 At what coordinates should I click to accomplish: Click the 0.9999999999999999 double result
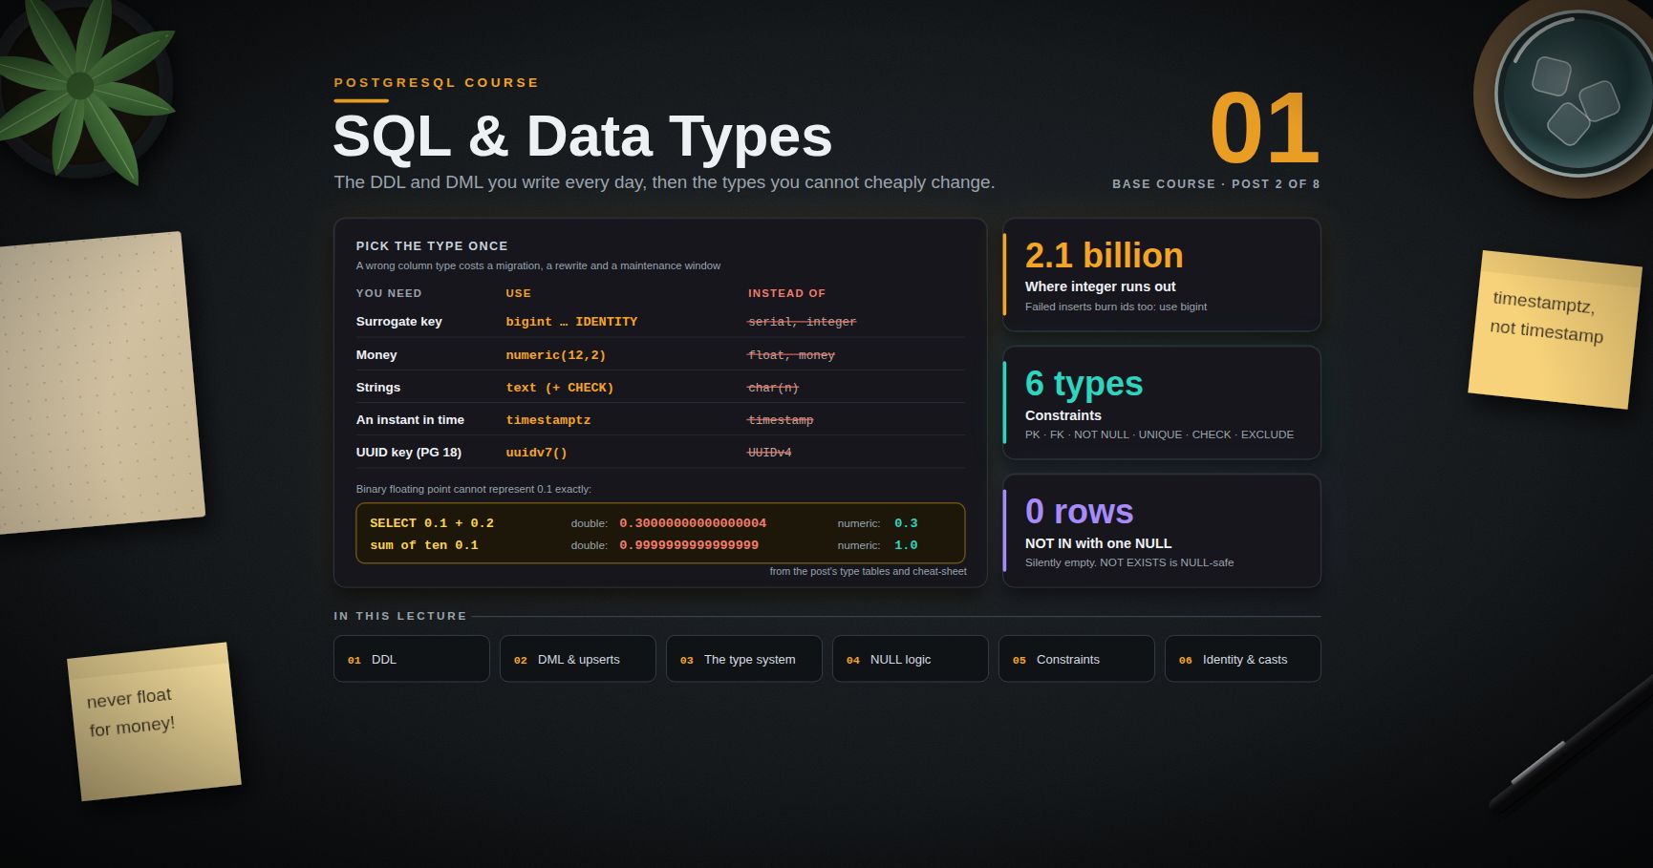[x=689, y=545]
